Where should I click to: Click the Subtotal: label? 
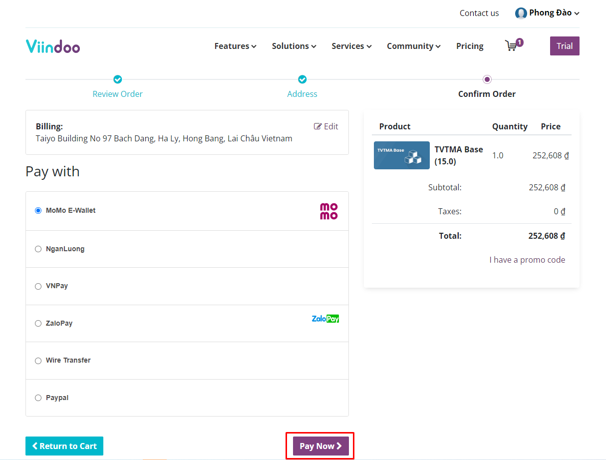click(x=445, y=188)
